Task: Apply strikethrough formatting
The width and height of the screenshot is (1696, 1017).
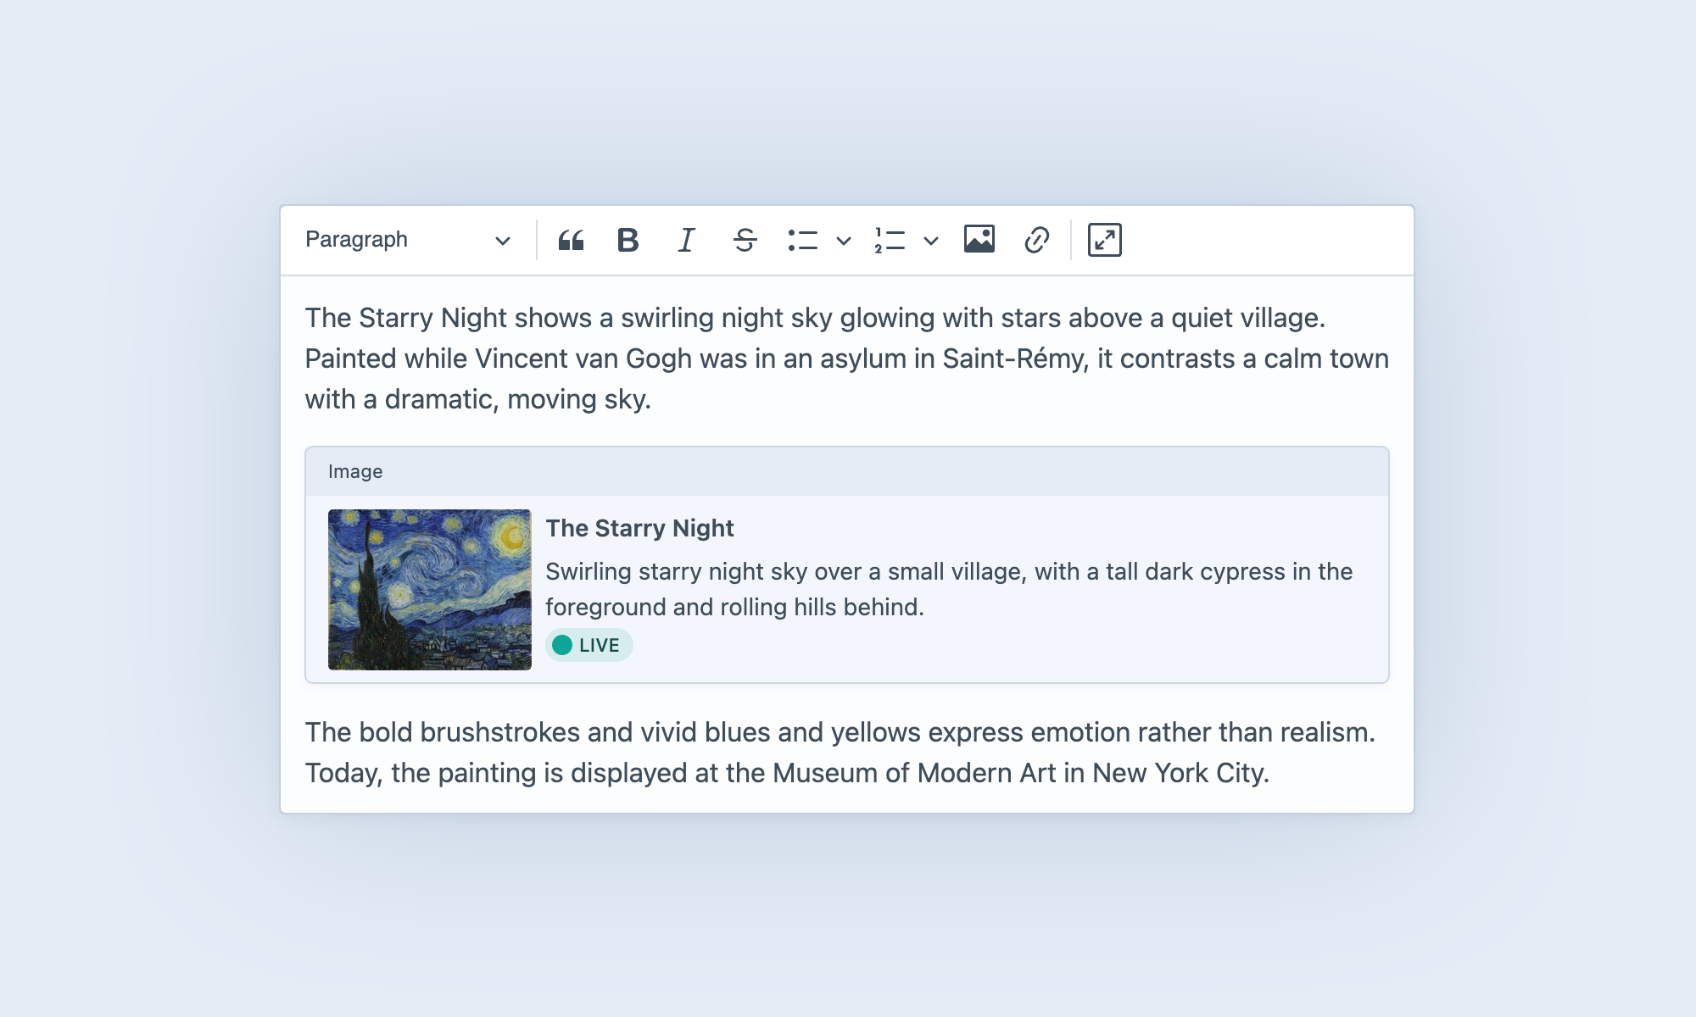Action: pyautogui.click(x=745, y=241)
